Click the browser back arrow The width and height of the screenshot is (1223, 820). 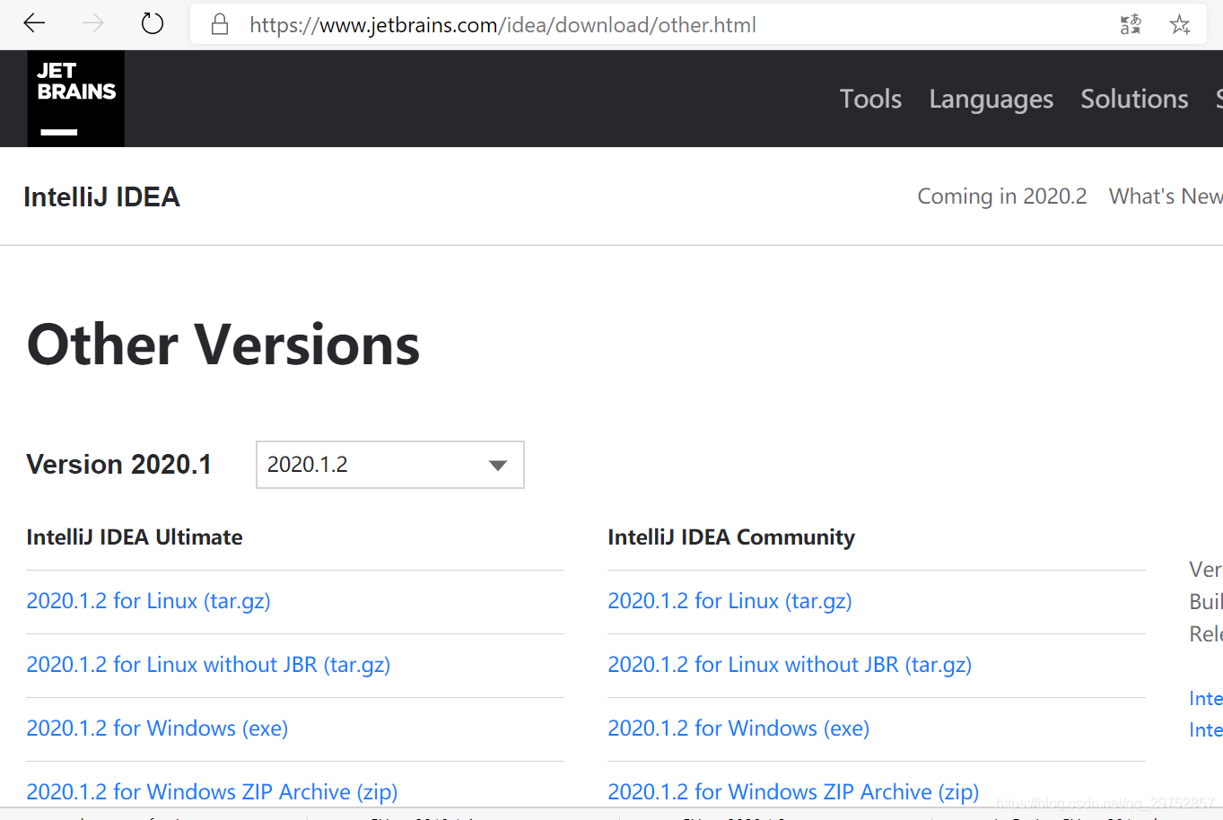click(x=34, y=23)
